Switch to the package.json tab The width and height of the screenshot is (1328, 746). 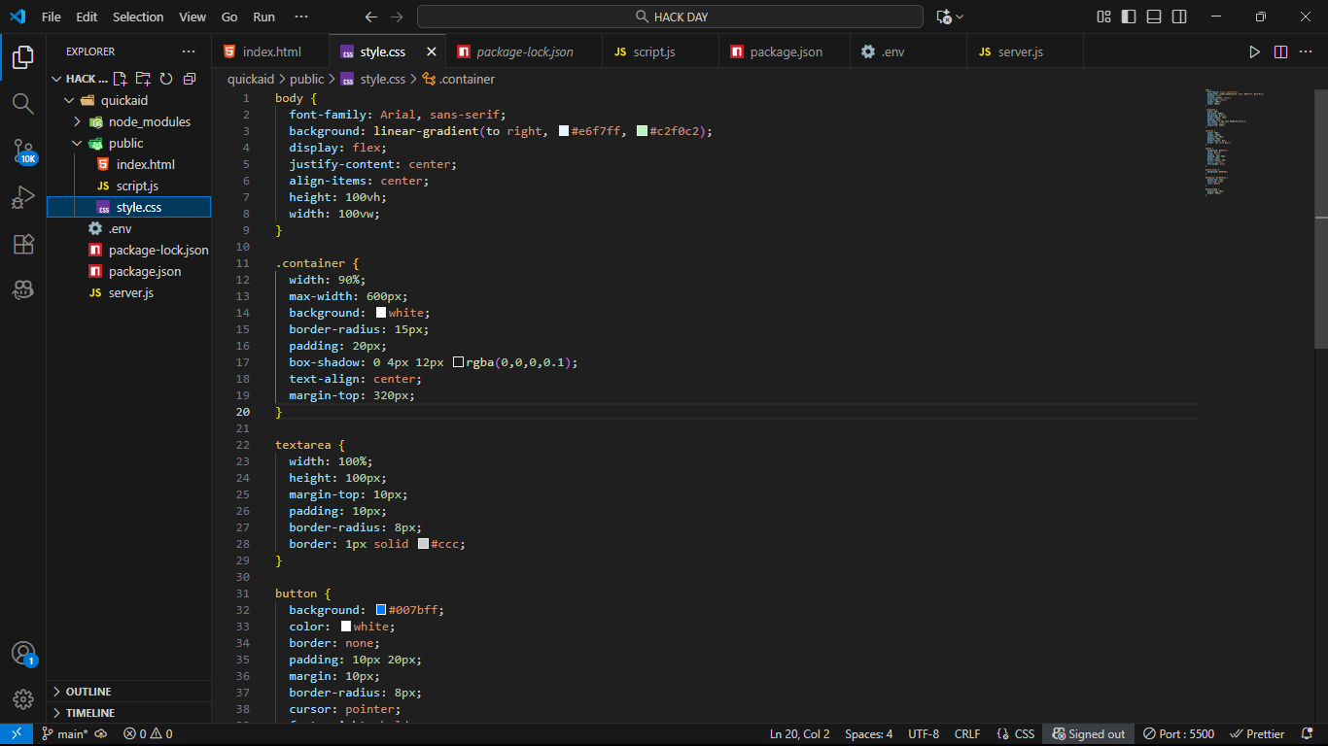(x=786, y=51)
